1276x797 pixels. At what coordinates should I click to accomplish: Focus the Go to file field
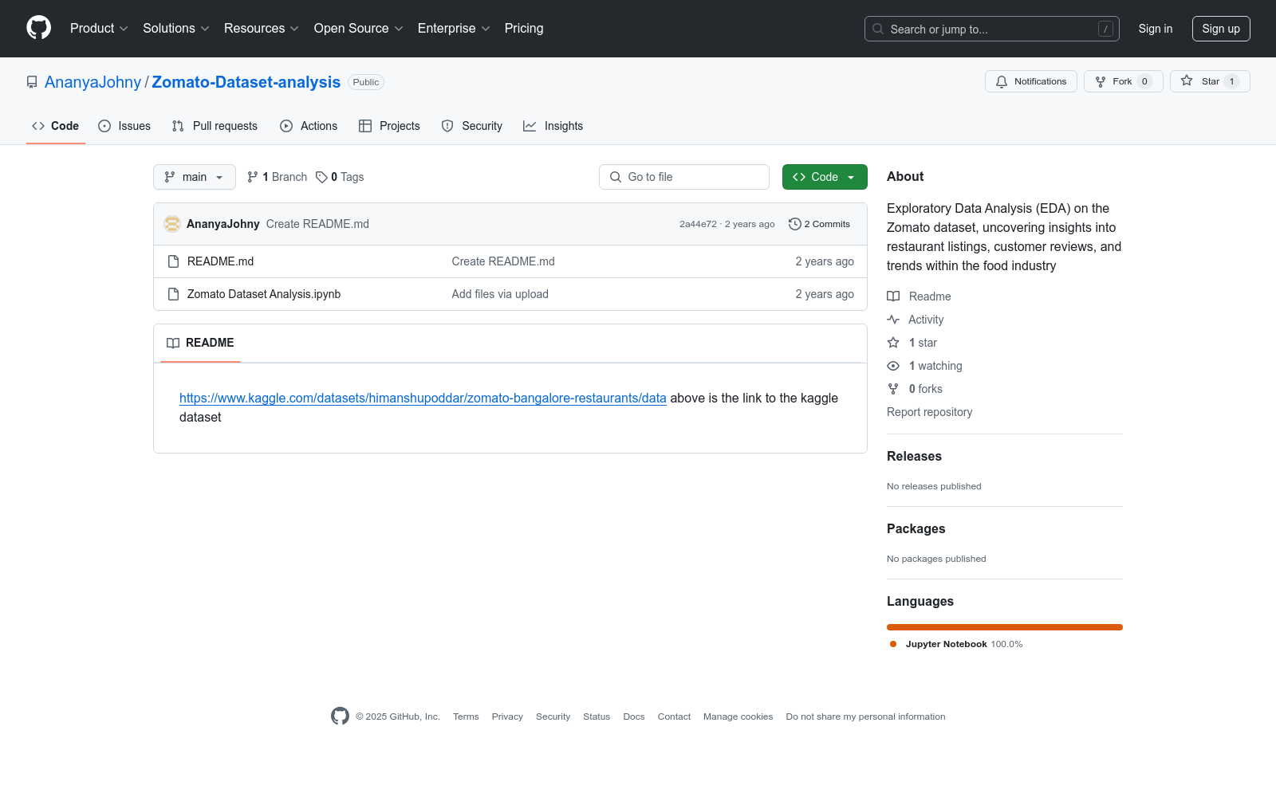684,177
